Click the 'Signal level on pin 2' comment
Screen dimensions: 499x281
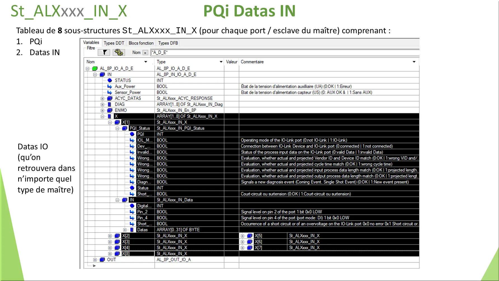pos(281,212)
